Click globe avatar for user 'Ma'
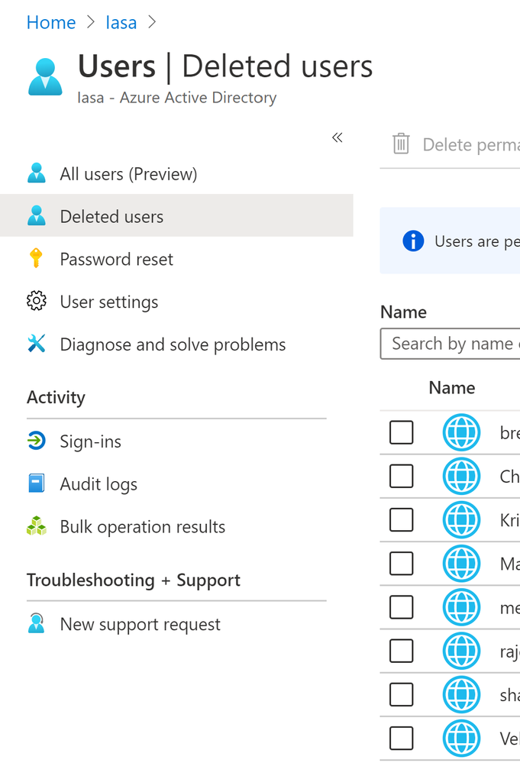The image size is (520, 763). [462, 564]
